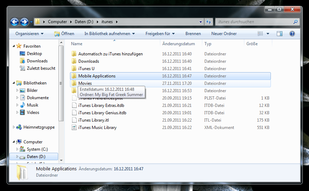Open the view options dropdown arrow
The image size is (309, 191).
point(268,34)
